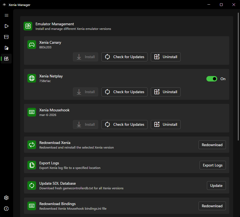Check for Updates for Xenia Canary
240x217 pixels.
click(124, 57)
